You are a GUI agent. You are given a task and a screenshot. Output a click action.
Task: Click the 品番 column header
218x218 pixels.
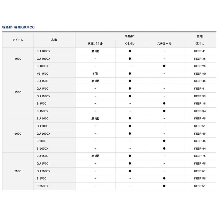(54, 40)
